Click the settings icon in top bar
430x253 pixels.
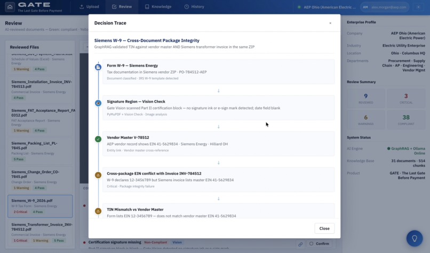click(418, 7)
